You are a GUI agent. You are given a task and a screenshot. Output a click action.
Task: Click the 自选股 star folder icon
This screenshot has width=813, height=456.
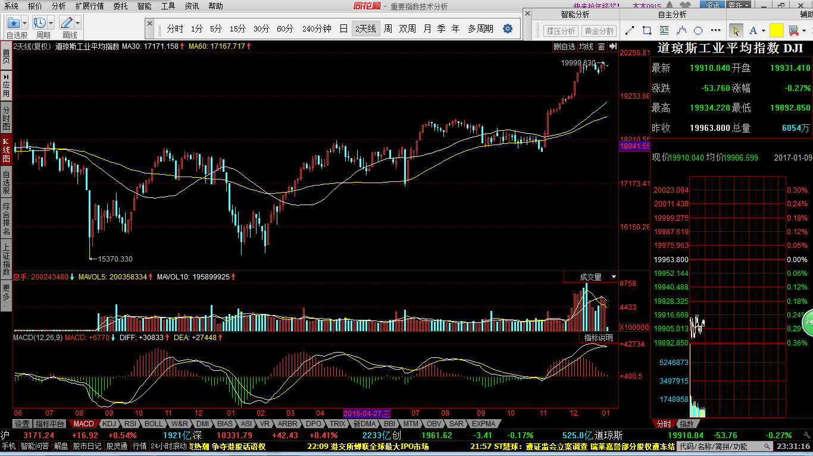pos(13,23)
